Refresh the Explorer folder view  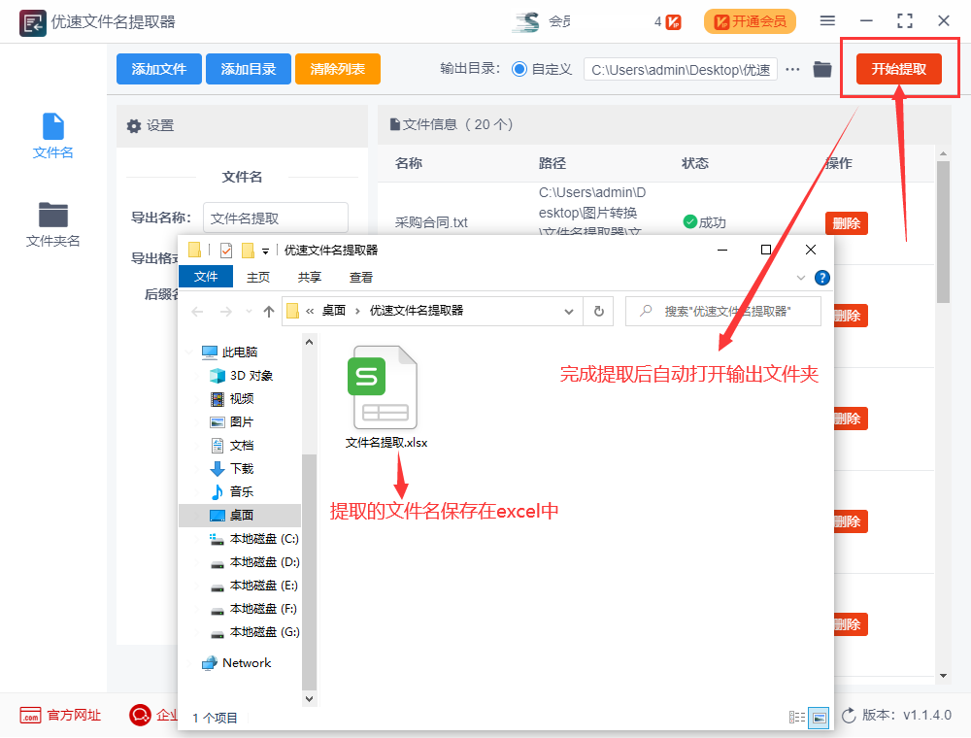click(599, 311)
